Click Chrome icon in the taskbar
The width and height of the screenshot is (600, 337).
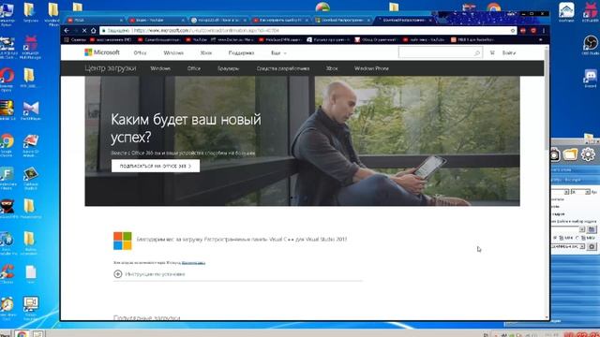(22, 333)
